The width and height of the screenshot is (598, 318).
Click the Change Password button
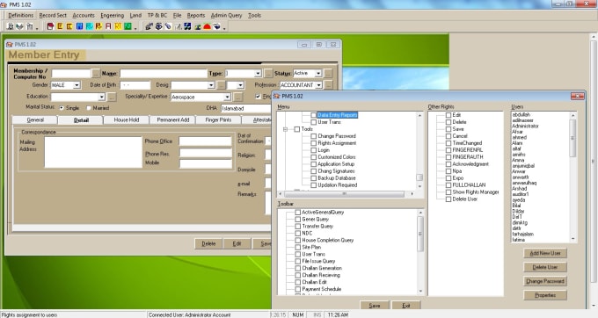pyautogui.click(x=545, y=281)
